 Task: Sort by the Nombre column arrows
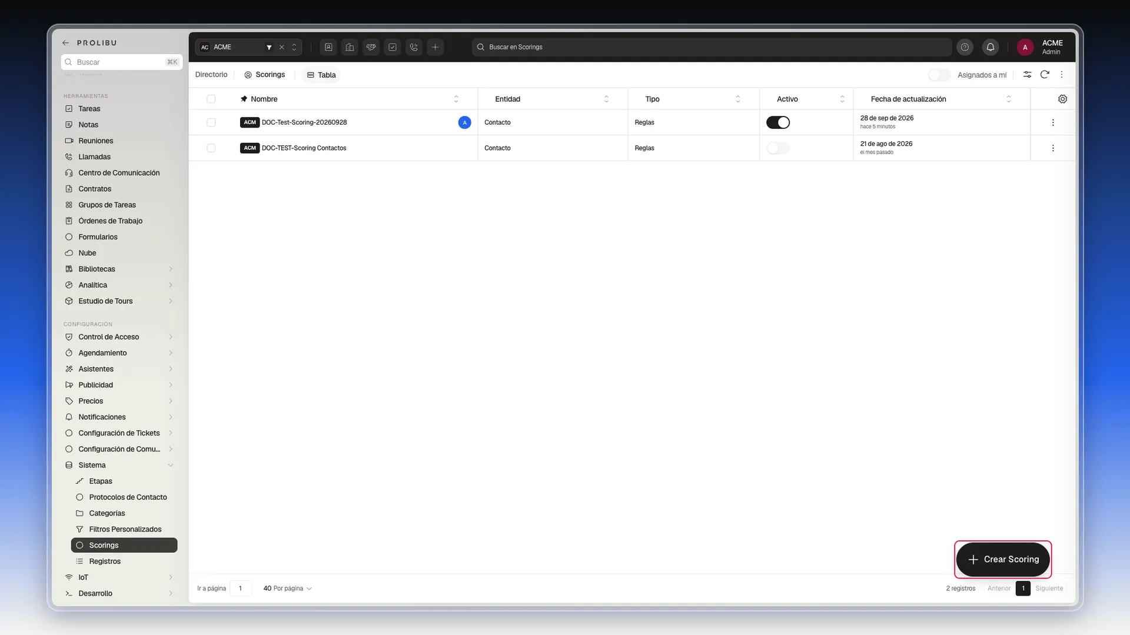click(456, 99)
